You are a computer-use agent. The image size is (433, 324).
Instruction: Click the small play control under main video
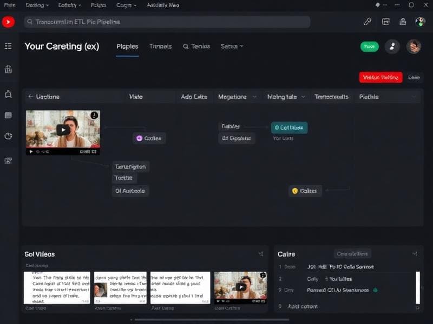(x=31, y=152)
